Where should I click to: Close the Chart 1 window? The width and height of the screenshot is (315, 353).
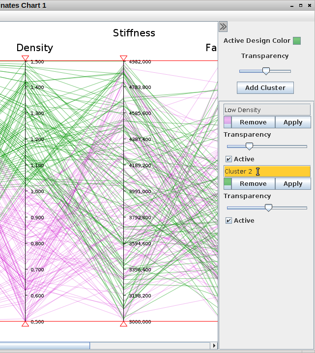310,5
